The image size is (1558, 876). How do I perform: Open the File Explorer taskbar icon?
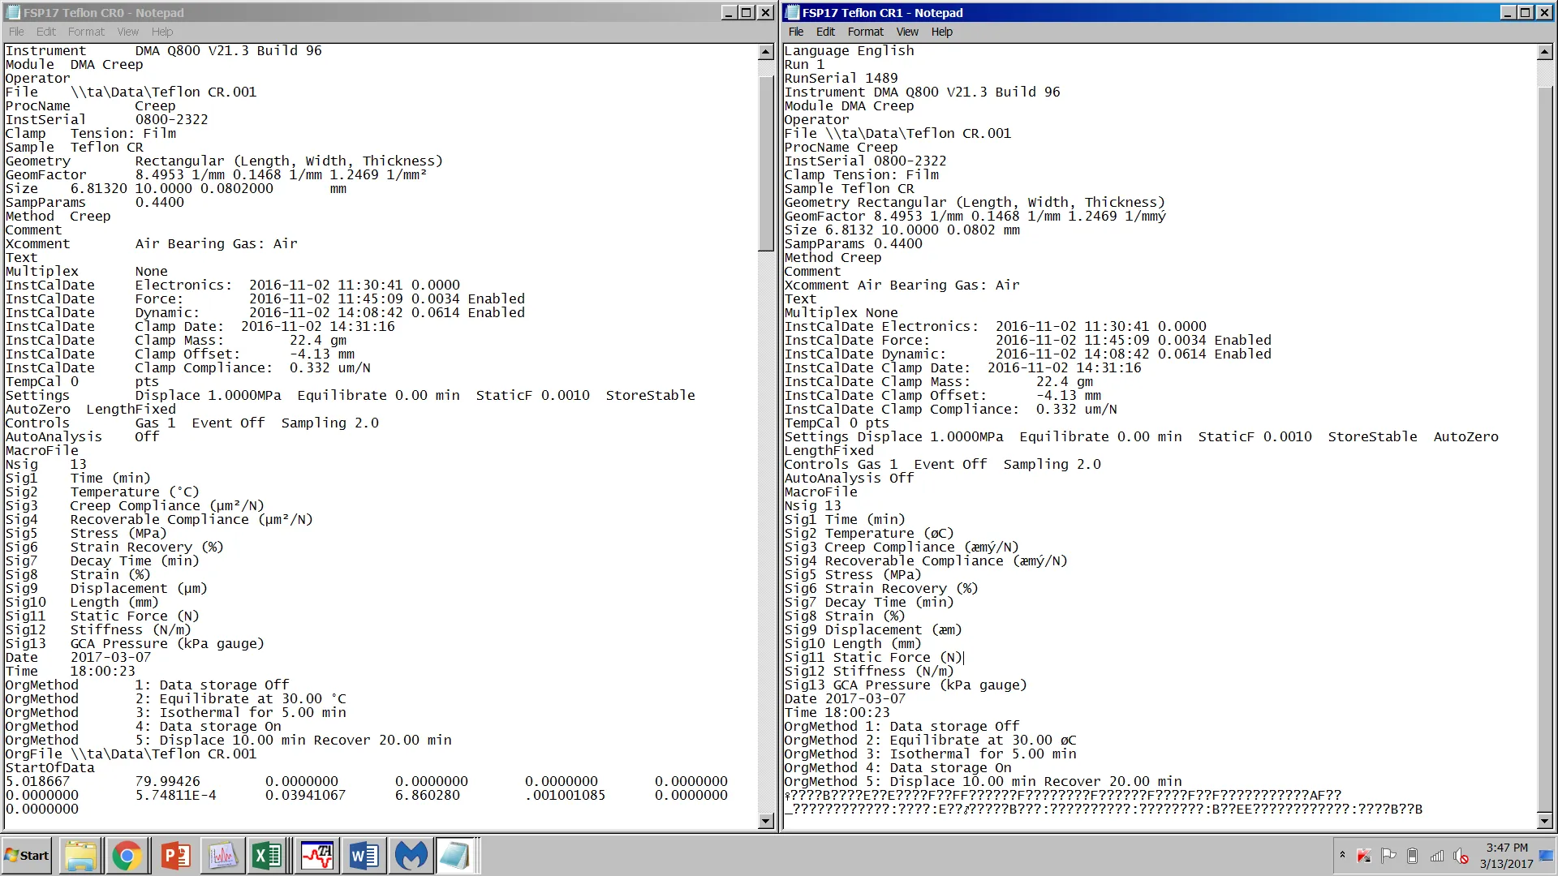(x=80, y=856)
